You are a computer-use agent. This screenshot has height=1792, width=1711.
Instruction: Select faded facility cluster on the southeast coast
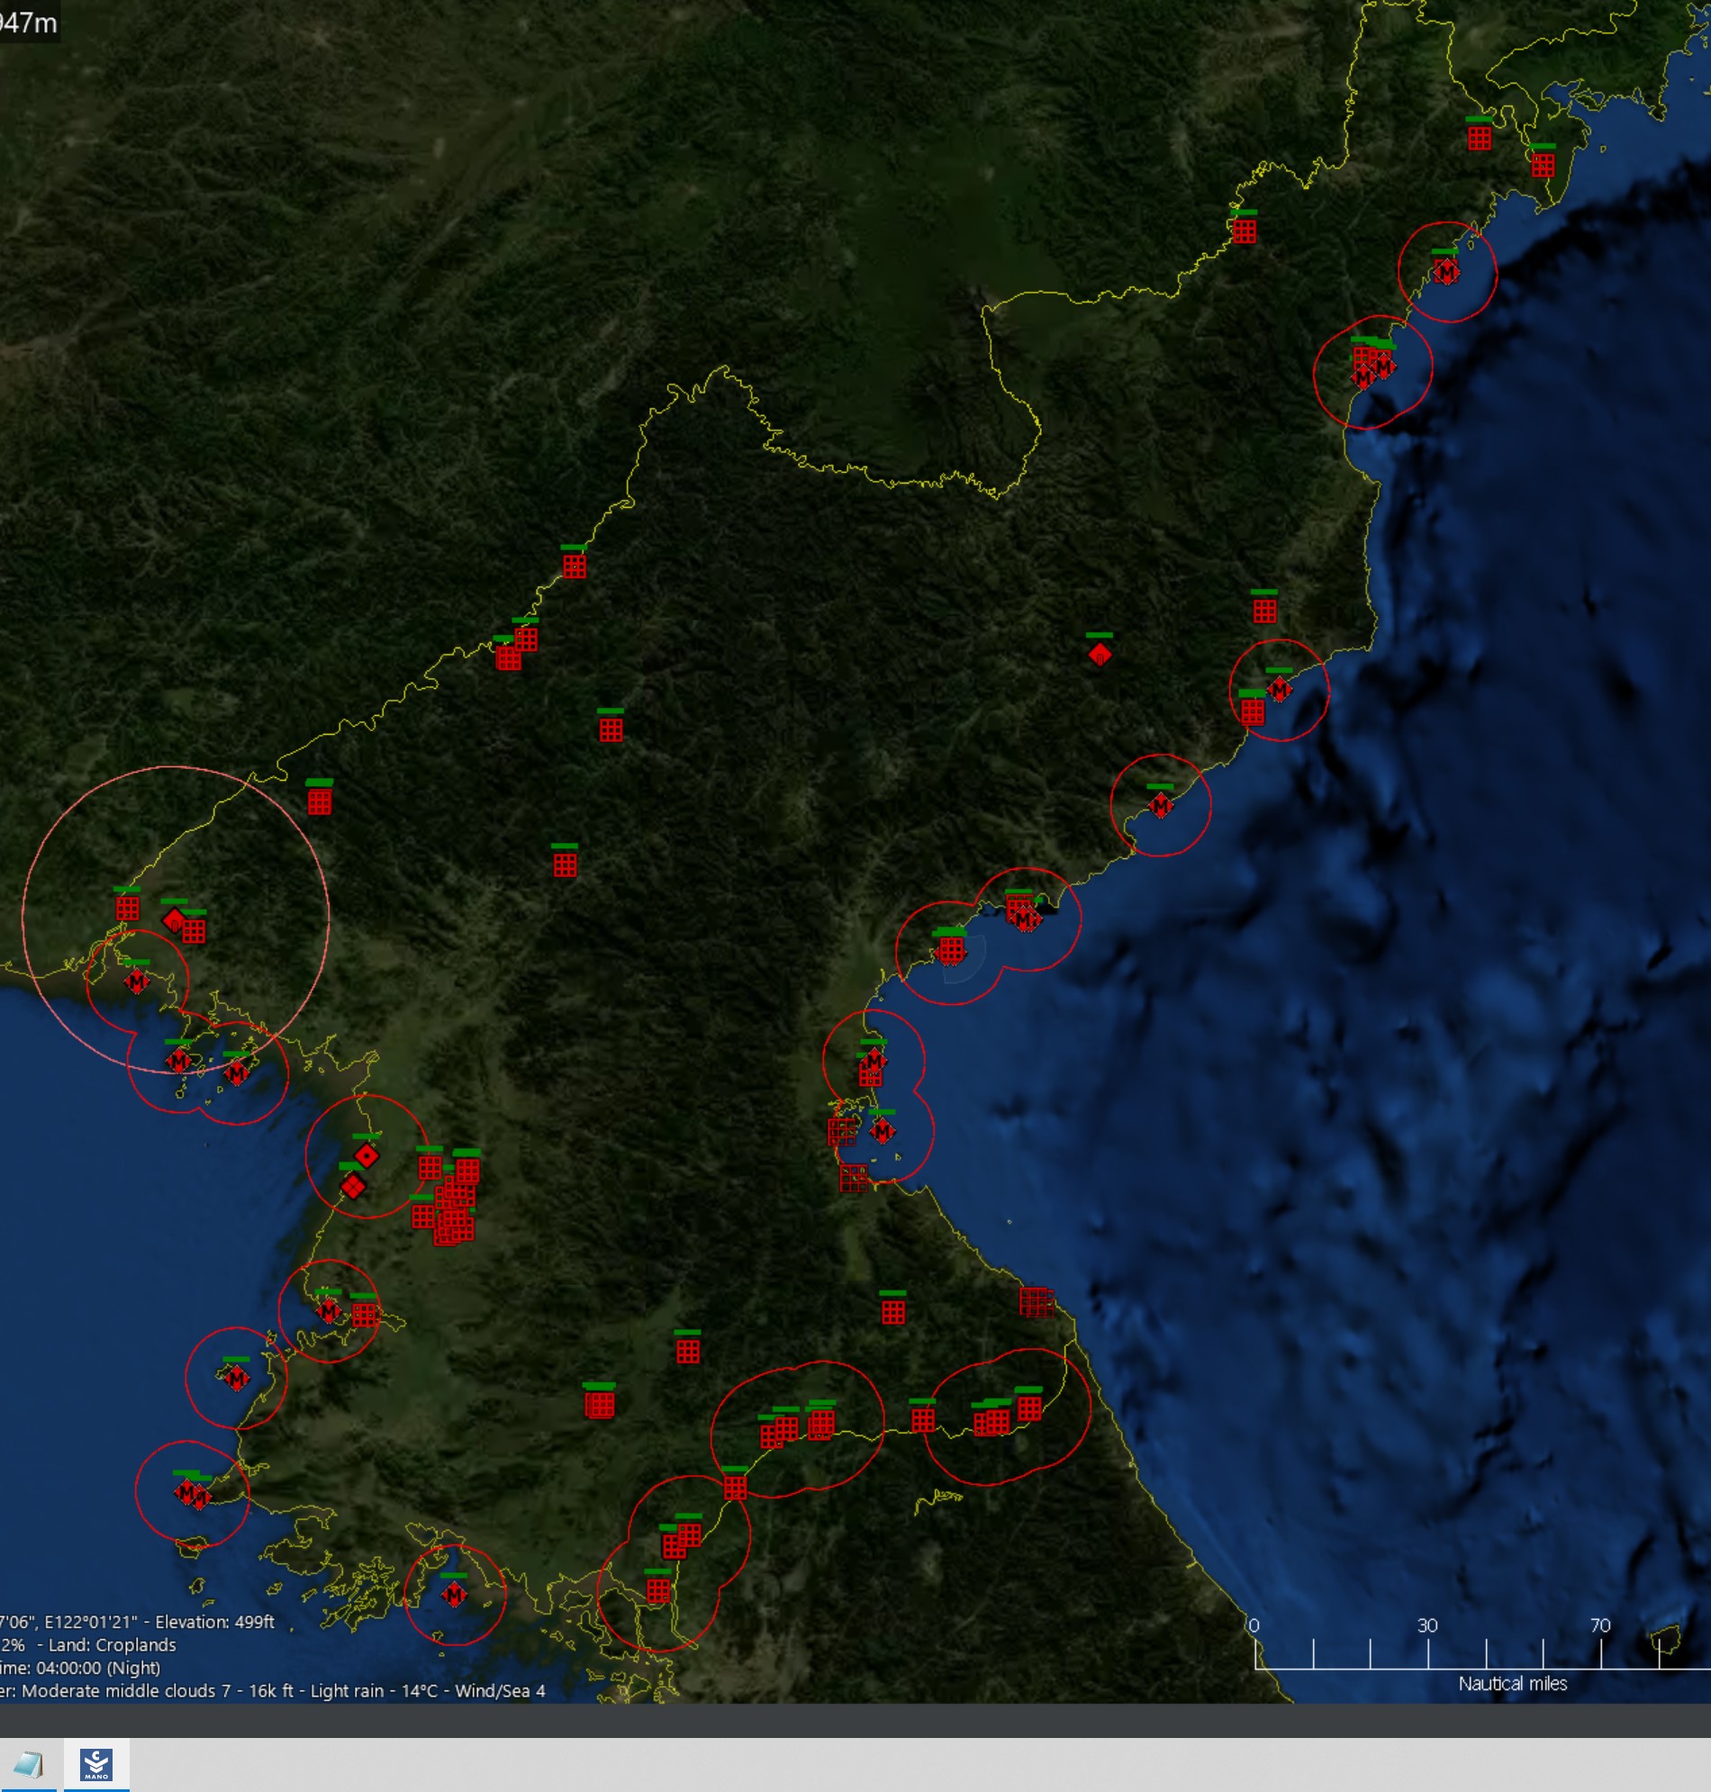[x=1037, y=1301]
